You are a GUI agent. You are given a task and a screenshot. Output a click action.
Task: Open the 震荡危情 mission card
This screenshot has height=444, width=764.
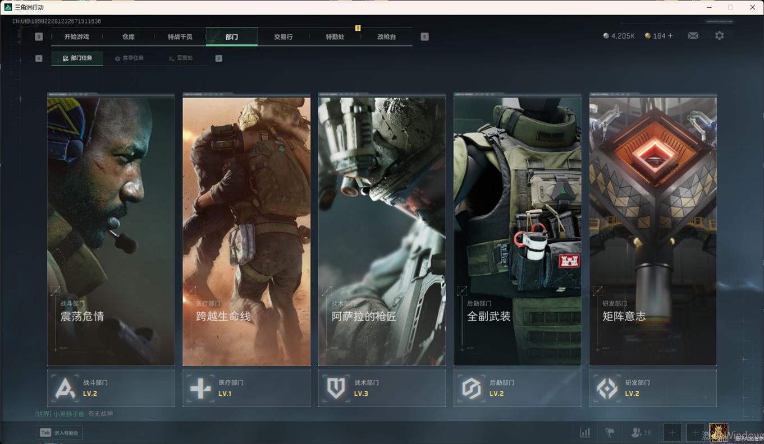[111, 230]
